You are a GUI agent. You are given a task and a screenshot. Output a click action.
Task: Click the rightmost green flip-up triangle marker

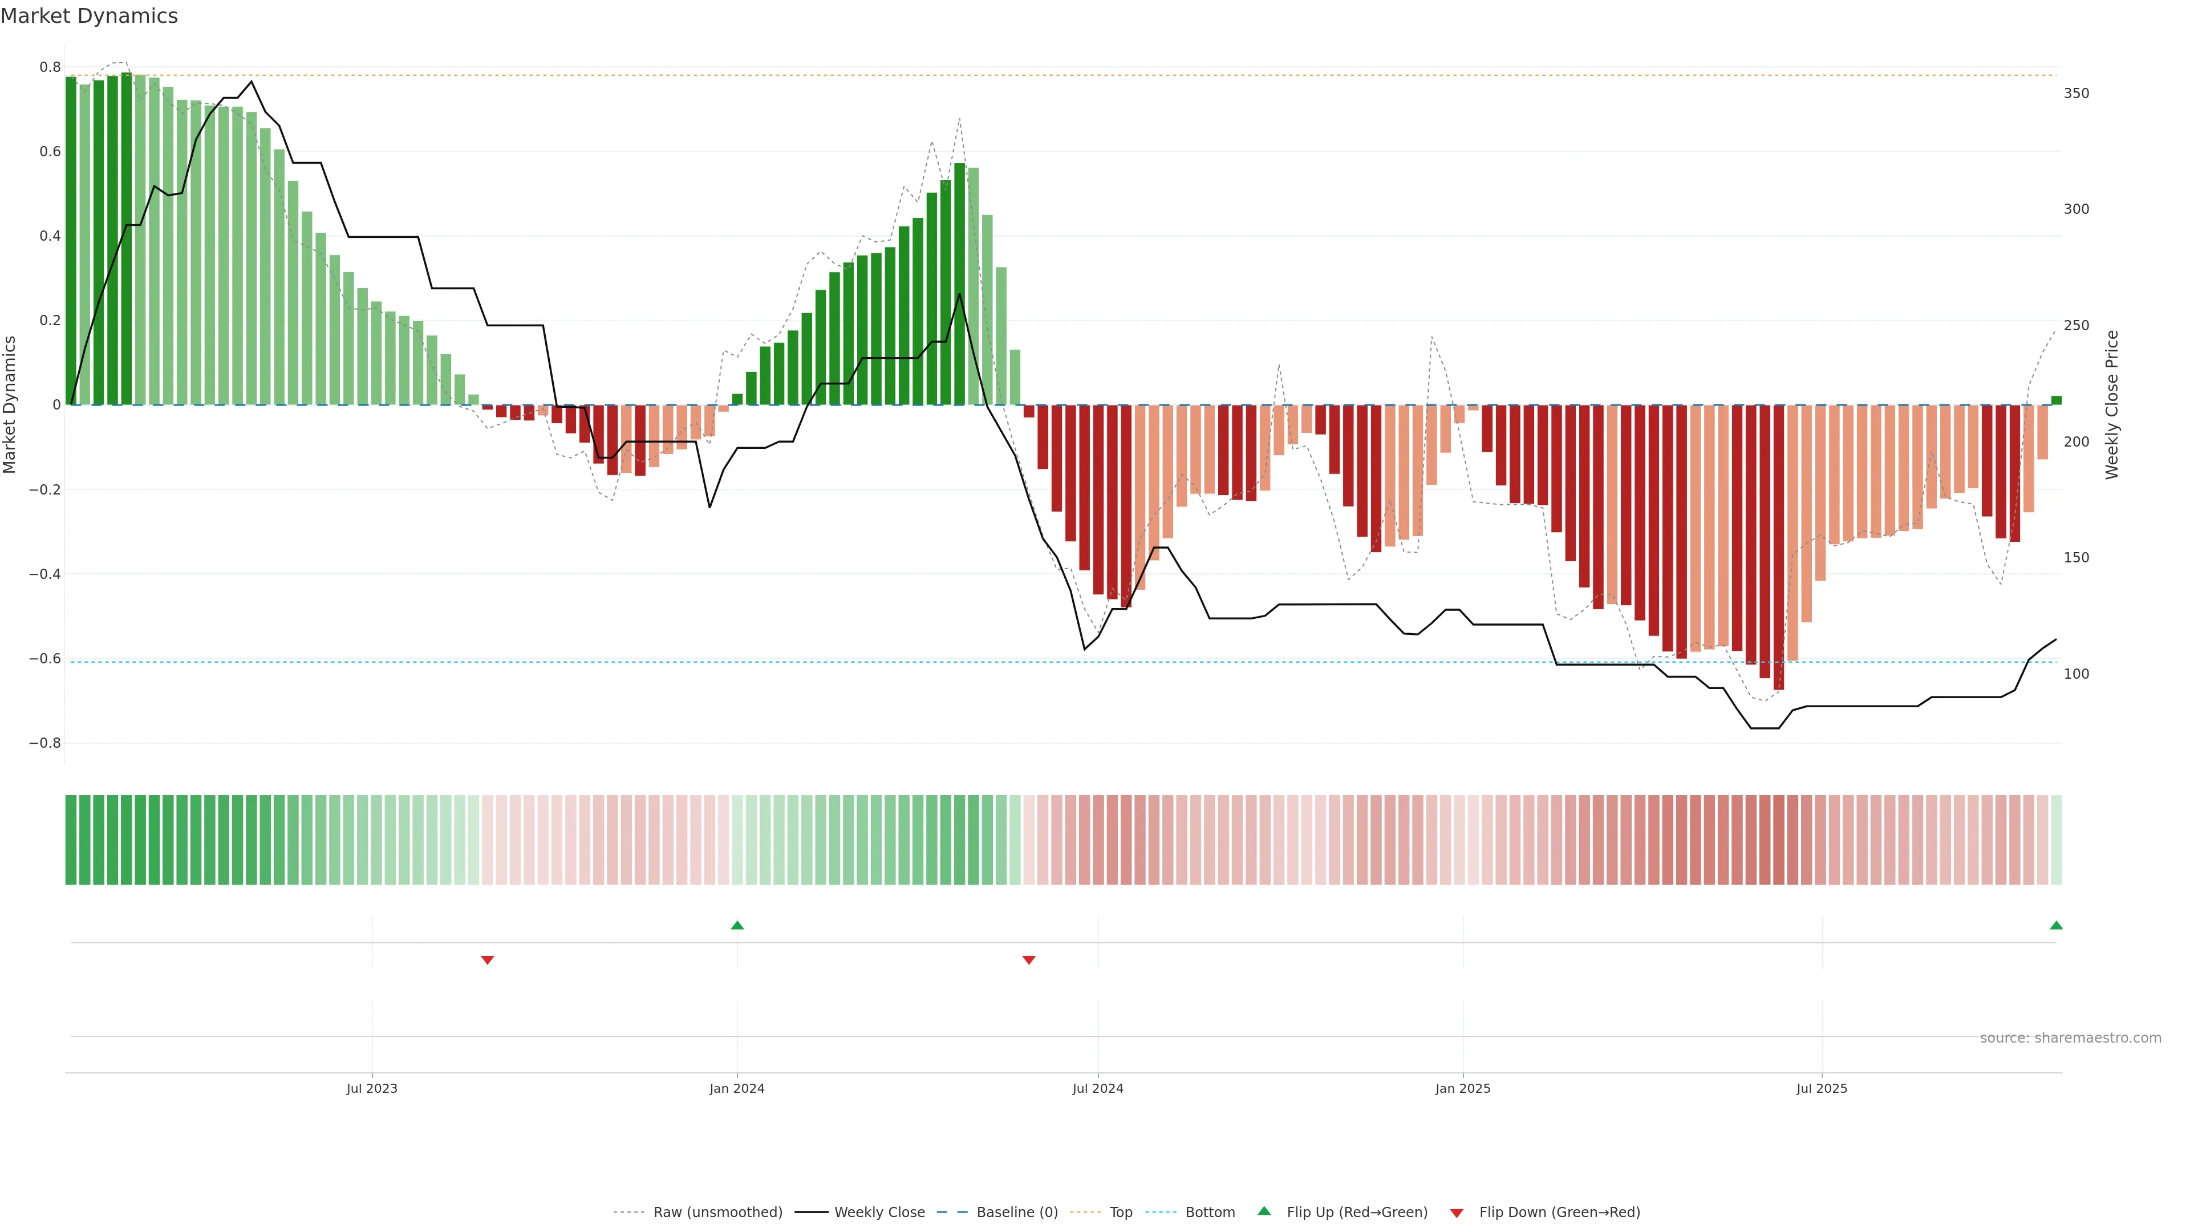coord(2055,925)
